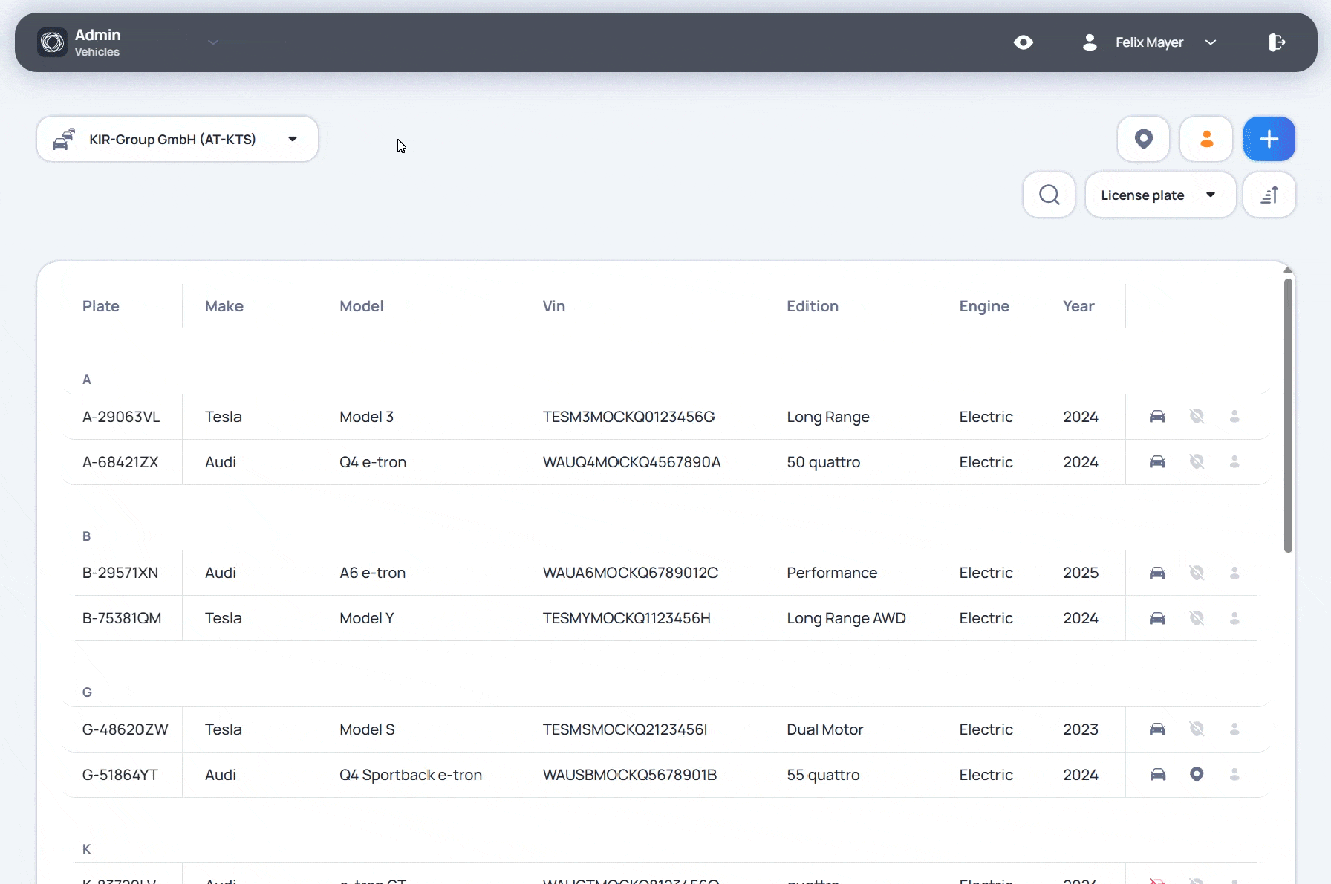Add a new vehicle with the plus button
Screen dimensions: 1331x884
(1269, 139)
